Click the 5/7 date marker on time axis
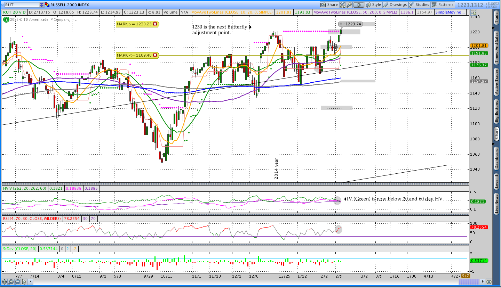The width and height of the screenshot is (501, 288). pyautogui.click(x=466, y=276)
